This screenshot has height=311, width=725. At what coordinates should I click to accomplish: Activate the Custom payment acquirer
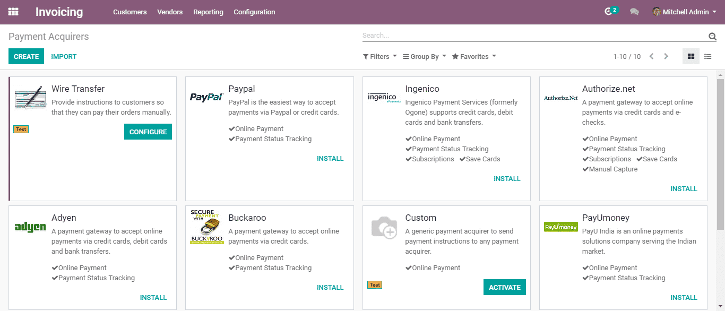pos(504,287)
